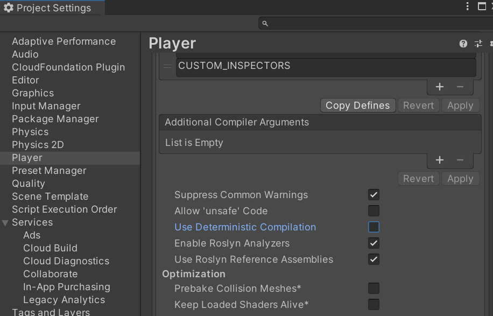Click Apply below Additional Compiler Arguments

[x=460, y=179]
